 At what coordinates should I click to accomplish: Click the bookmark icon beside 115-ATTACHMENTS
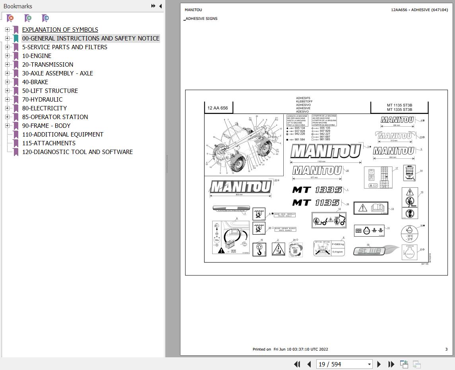pos(16,143)
